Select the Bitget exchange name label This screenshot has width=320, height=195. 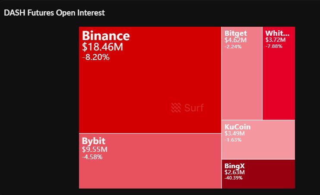coord(236,33)
